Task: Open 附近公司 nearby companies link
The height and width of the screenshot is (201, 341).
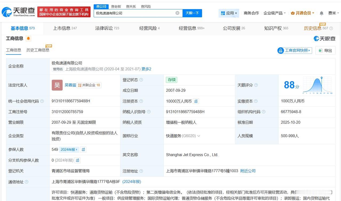Action: pyautogui.click(x=248, y=171)
